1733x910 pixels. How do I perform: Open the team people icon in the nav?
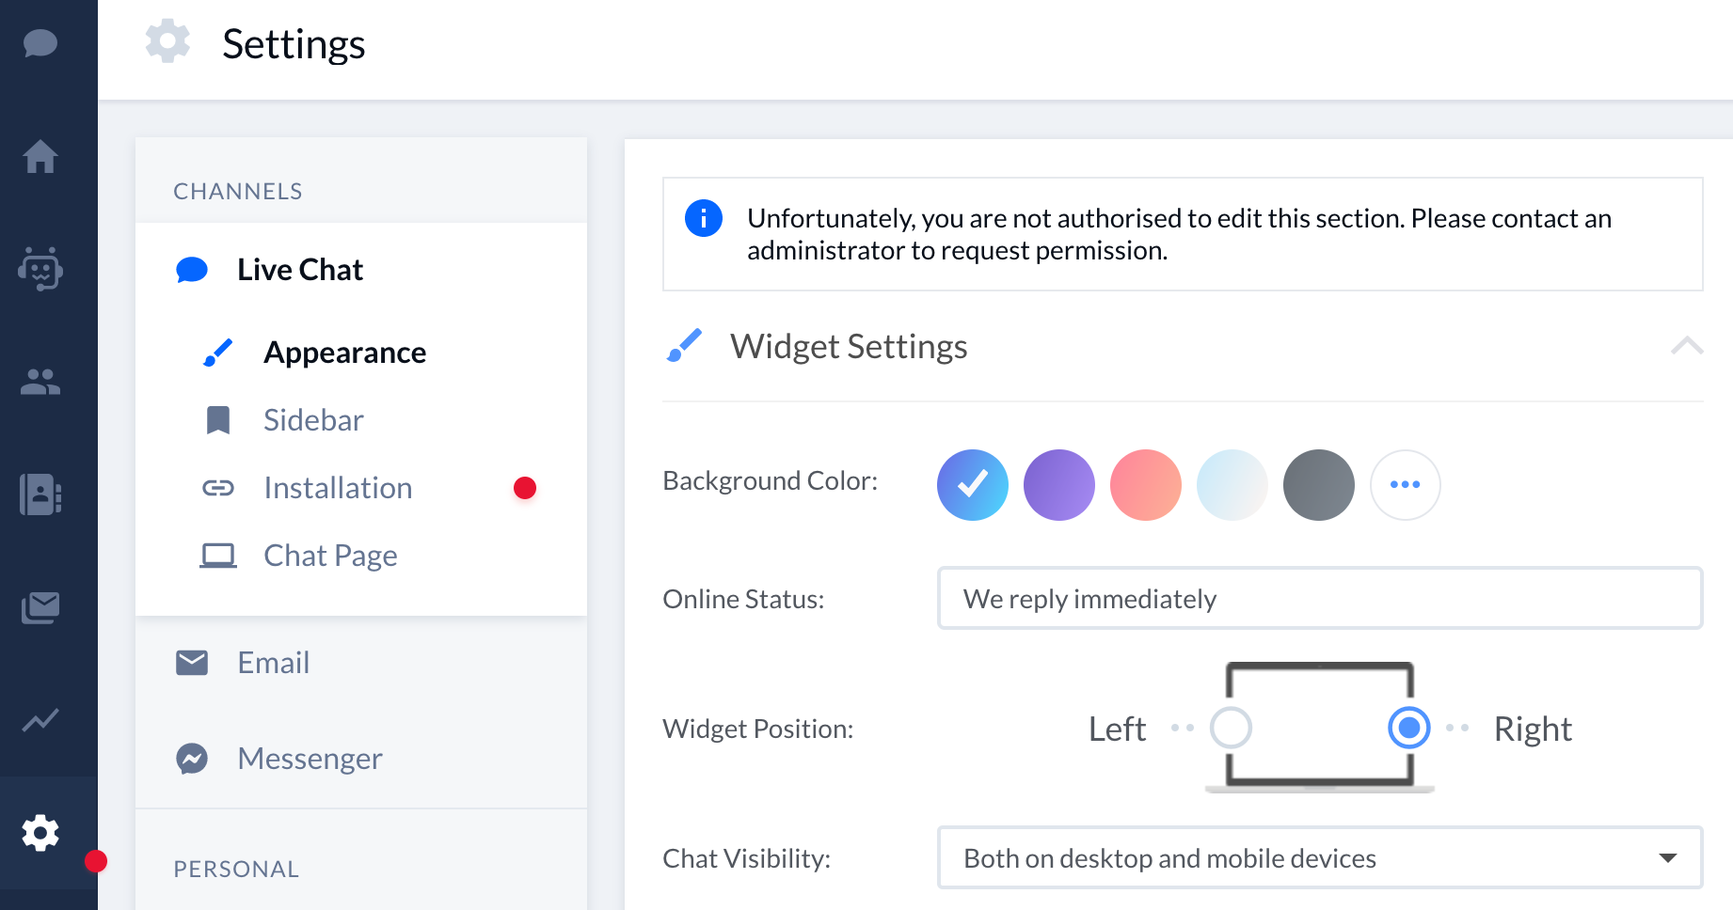(40, 382)
